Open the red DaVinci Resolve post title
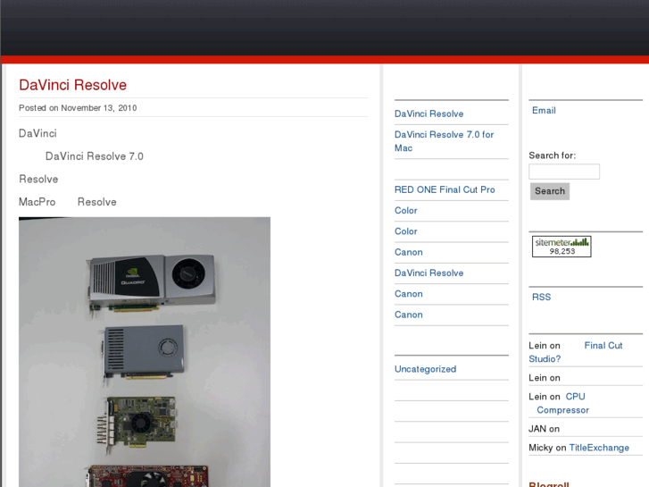649x487 pixels. (x=72, y=85)
